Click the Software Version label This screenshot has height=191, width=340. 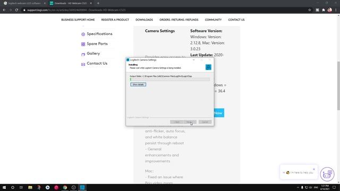pyautogui.click(x=206, y=31)
